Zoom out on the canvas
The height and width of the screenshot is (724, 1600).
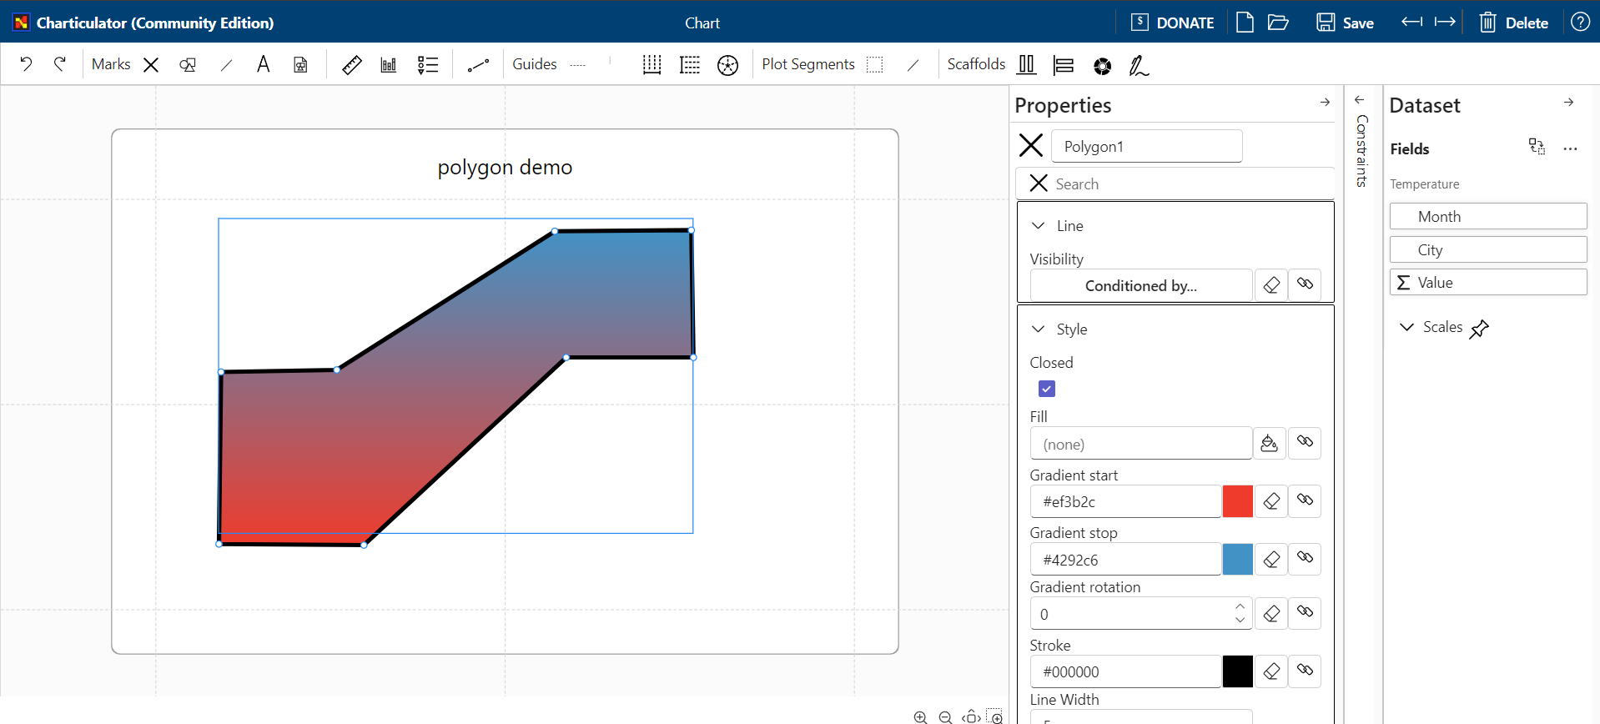coord(945,716)
